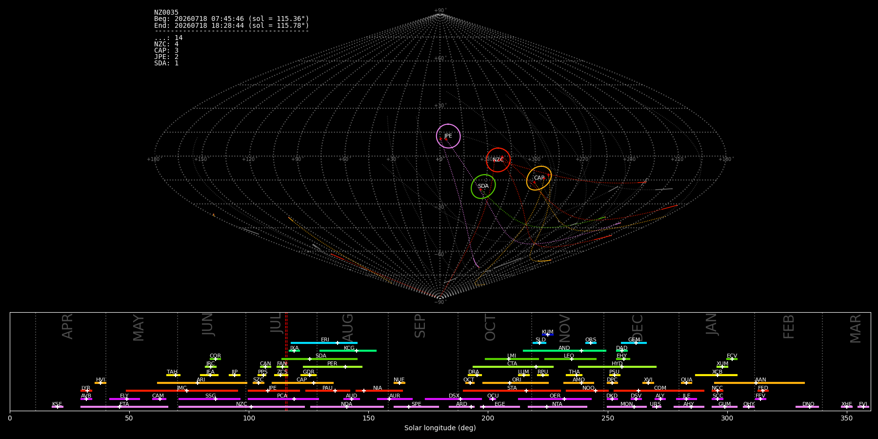Click the LYR shower bar in timeline
This screenshot has height=439, width=878.
pyautogui.click(x=86, y=391)
